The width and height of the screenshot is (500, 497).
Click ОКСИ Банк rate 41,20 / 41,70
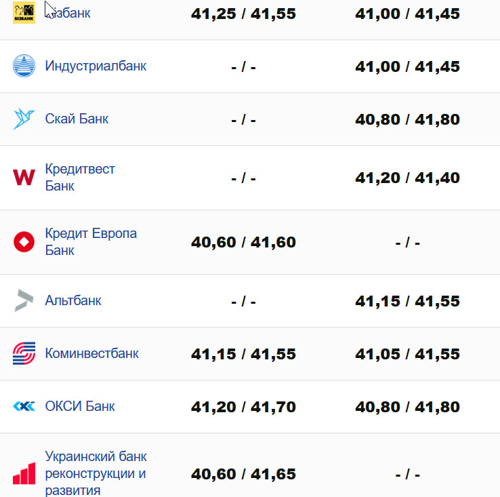[x=243, y=407]
